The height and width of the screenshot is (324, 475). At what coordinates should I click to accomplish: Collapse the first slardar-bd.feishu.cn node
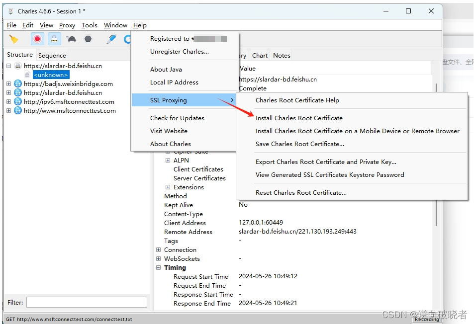[9, 66]
